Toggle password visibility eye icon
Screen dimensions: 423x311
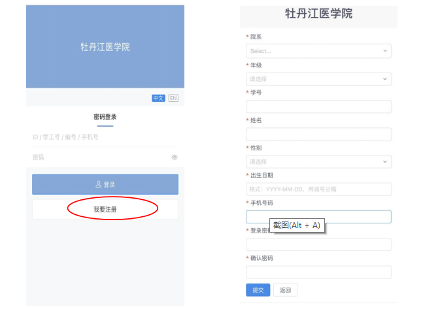(x=175, y=157)
